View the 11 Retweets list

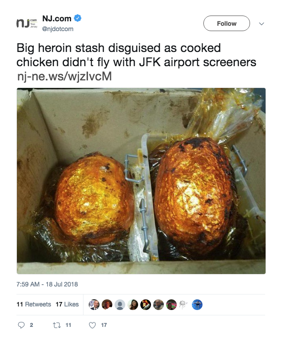(x=34, y=304)
